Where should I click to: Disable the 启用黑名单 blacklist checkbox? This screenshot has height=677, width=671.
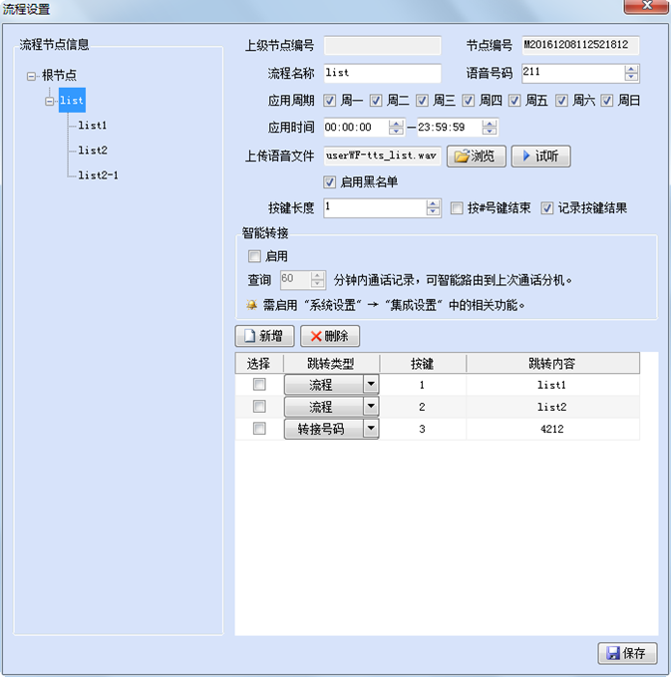tap(330, 182)
